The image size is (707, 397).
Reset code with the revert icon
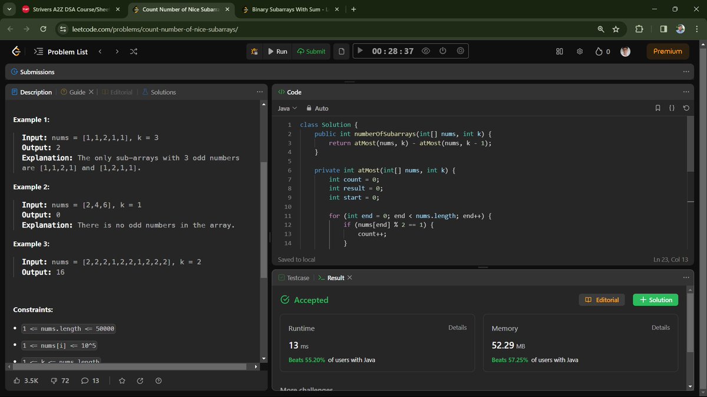point(685,108)
